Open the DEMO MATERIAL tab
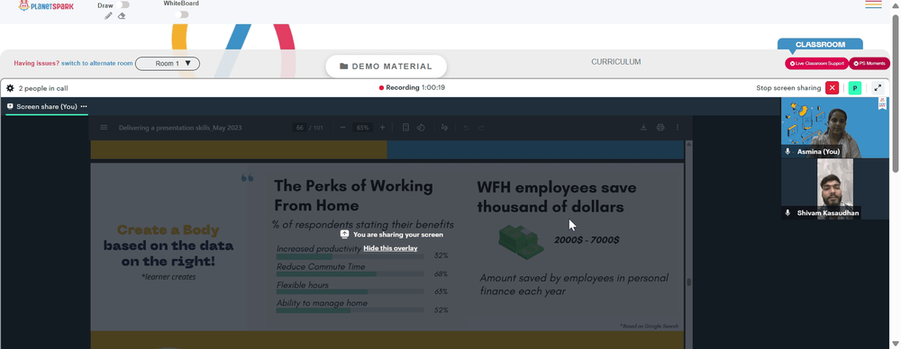901x349 pixels. pos(387,67)
